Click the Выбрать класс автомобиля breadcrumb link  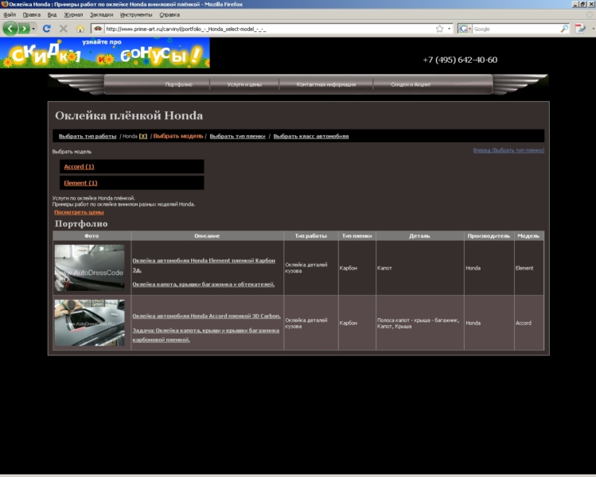(311, 136)
